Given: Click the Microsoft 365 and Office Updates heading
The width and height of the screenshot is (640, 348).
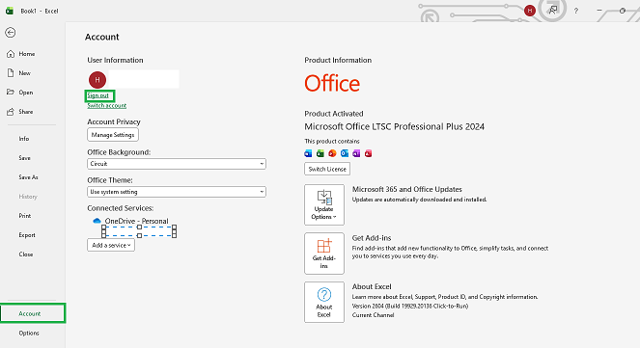Looking at the screenshot, I should click(x=407, y=189).
